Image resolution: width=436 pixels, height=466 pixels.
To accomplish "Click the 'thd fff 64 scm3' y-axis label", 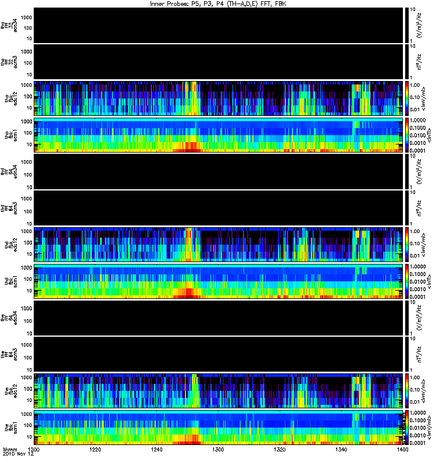I will click(9, 208).
